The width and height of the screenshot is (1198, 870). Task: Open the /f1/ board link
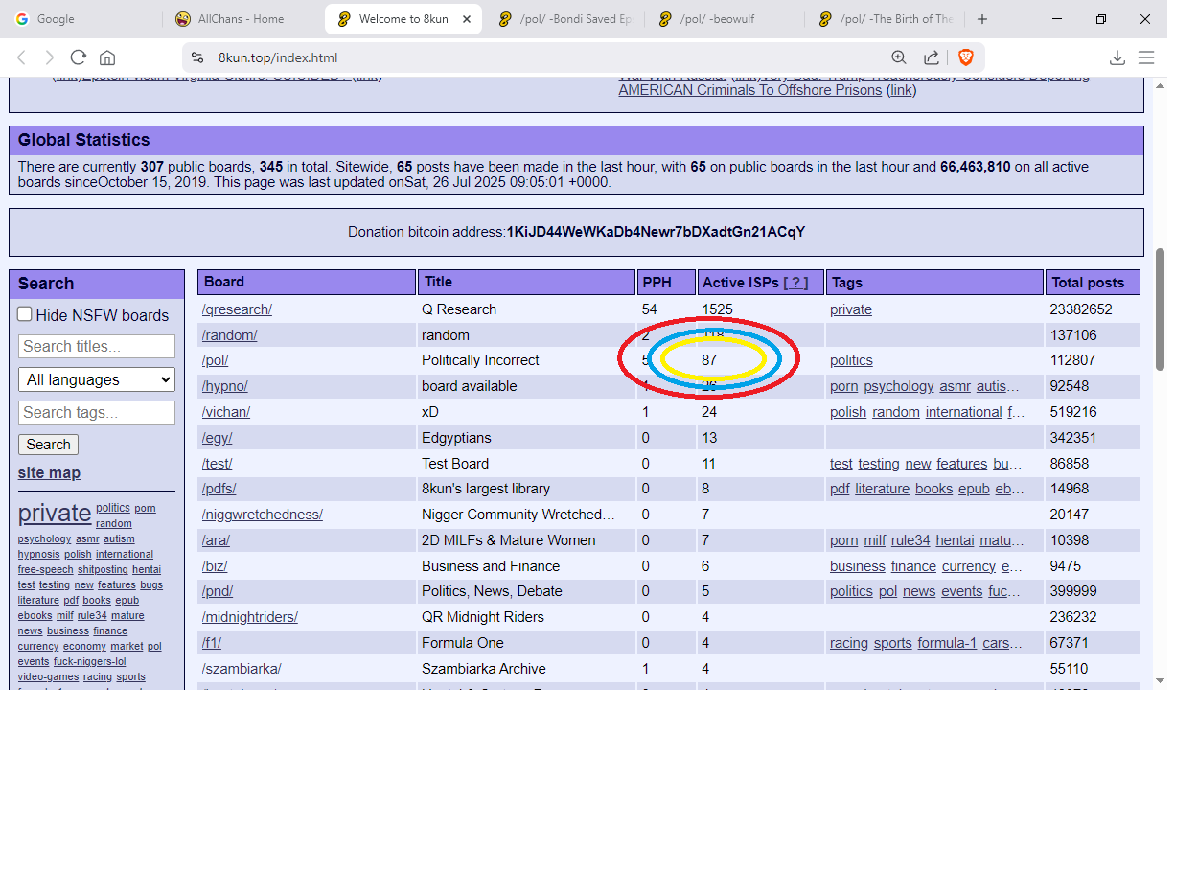click(x=212, y=643)
